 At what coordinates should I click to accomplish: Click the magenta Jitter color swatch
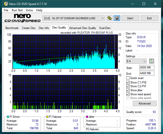(x=87, y=117)
